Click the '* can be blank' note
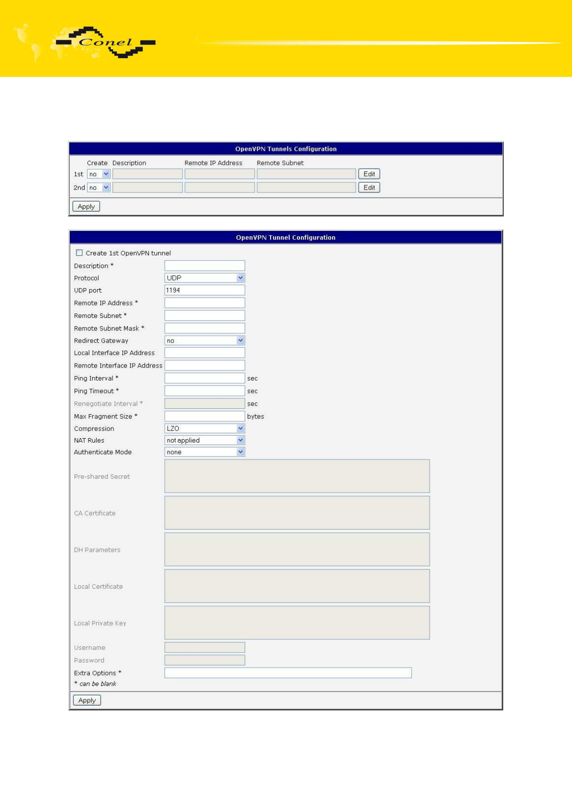 click(95, 684)
